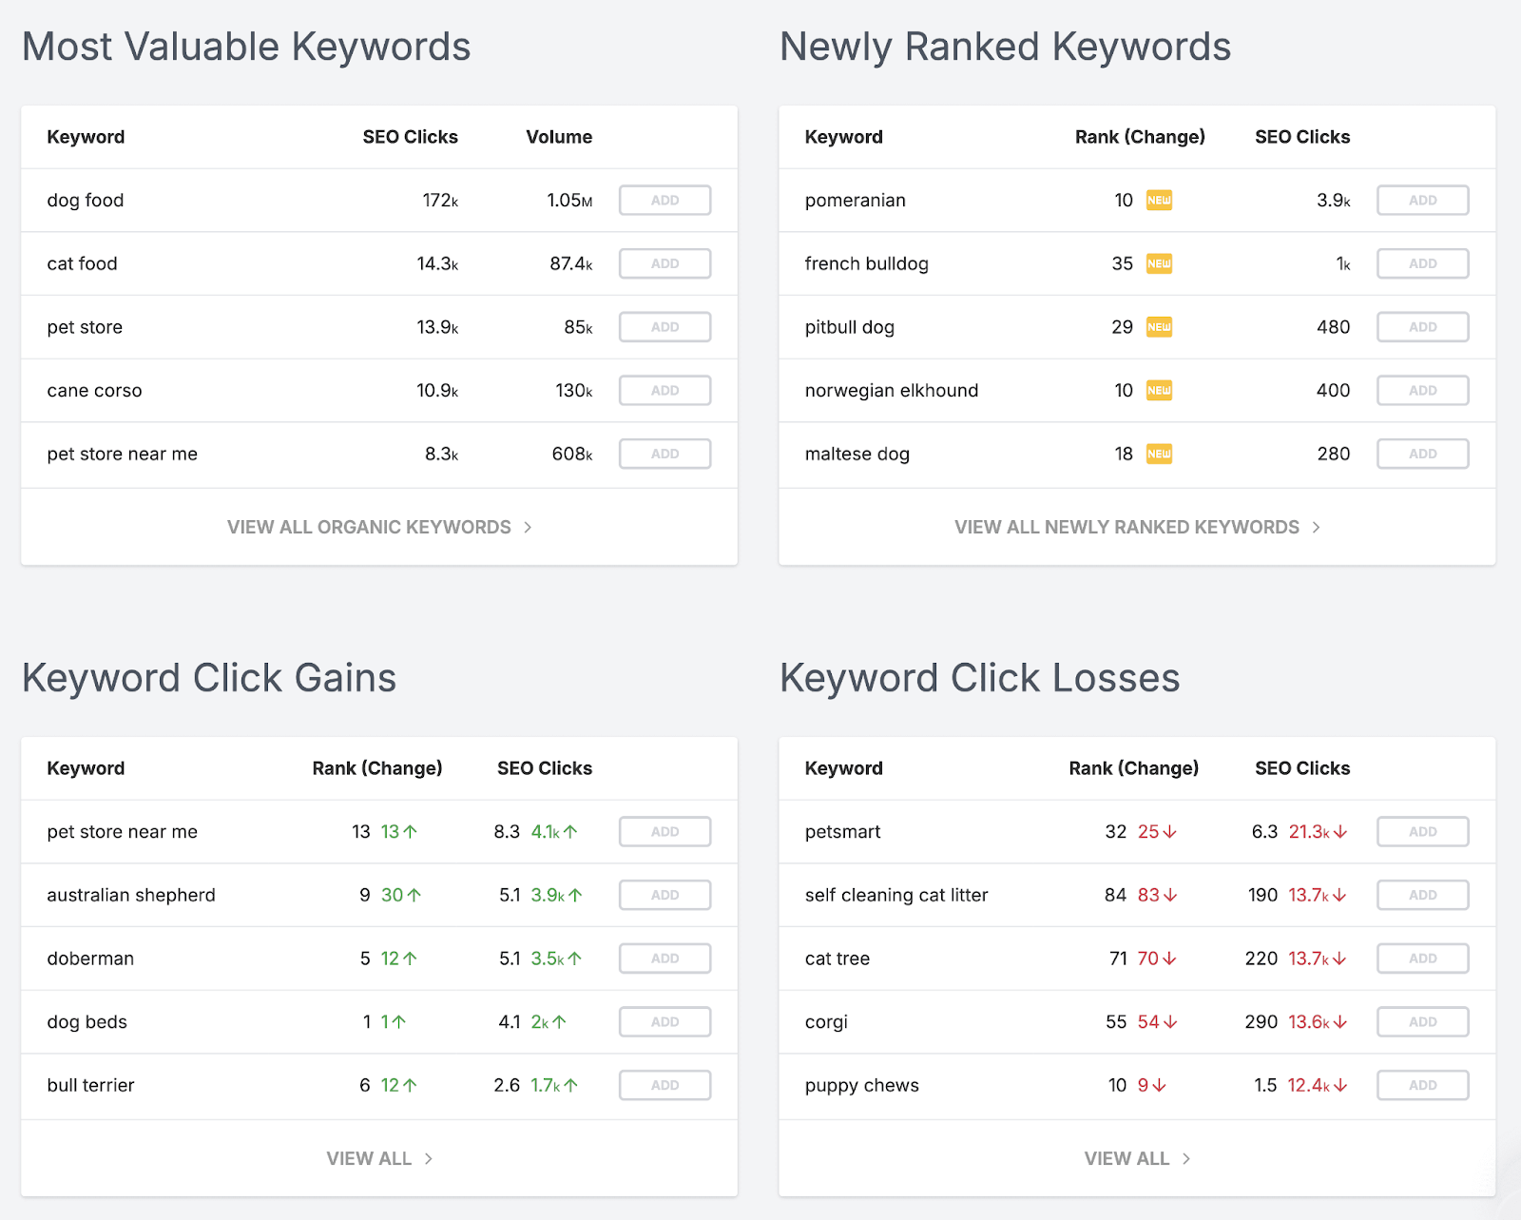This screenshot has width=1521, height=1220.
Task: Click the red down arrow next to petsmart clicks
Action: point(1340,831)
